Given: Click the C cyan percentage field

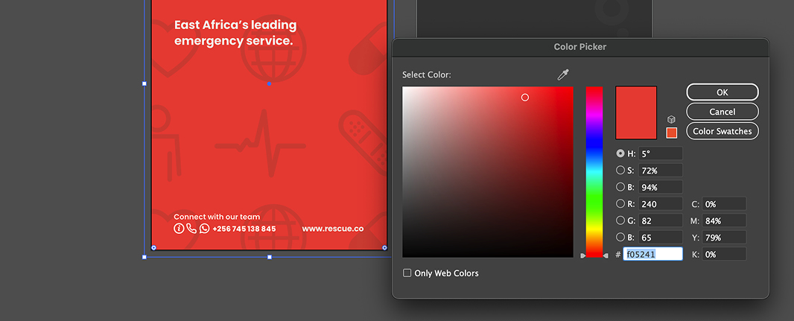Looking at the screenshot, I should click(x=724, y=204).
